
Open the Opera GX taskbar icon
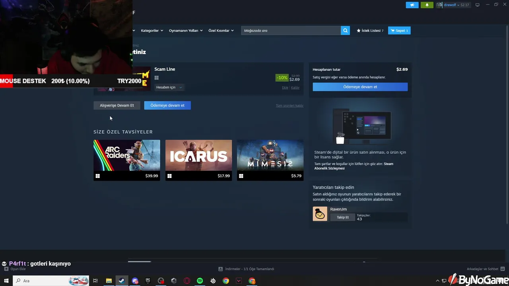coord(187,281)
